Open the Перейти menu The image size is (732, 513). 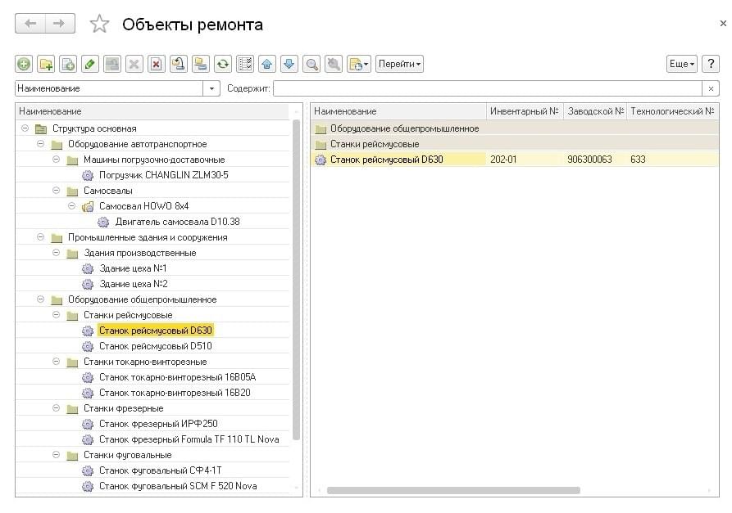[399, 64]
